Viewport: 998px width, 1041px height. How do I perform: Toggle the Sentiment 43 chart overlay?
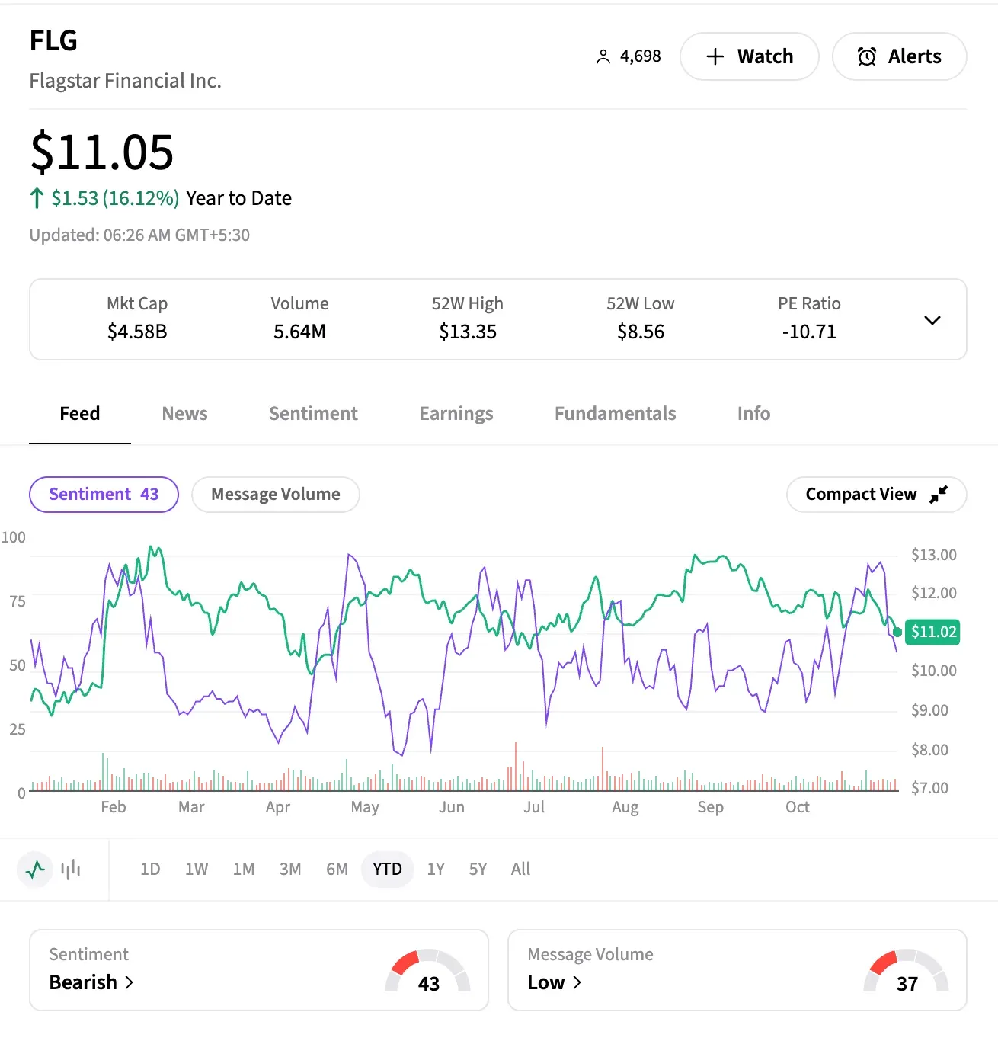tap(104, 494)
